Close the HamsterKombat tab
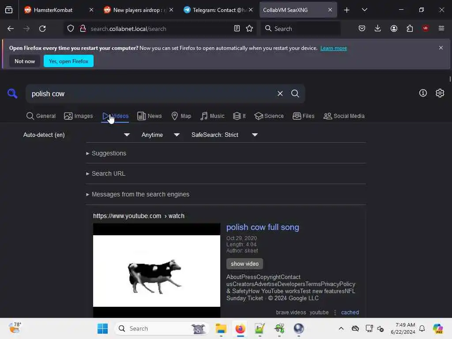452x339 pixels. (x=91, y=10)
